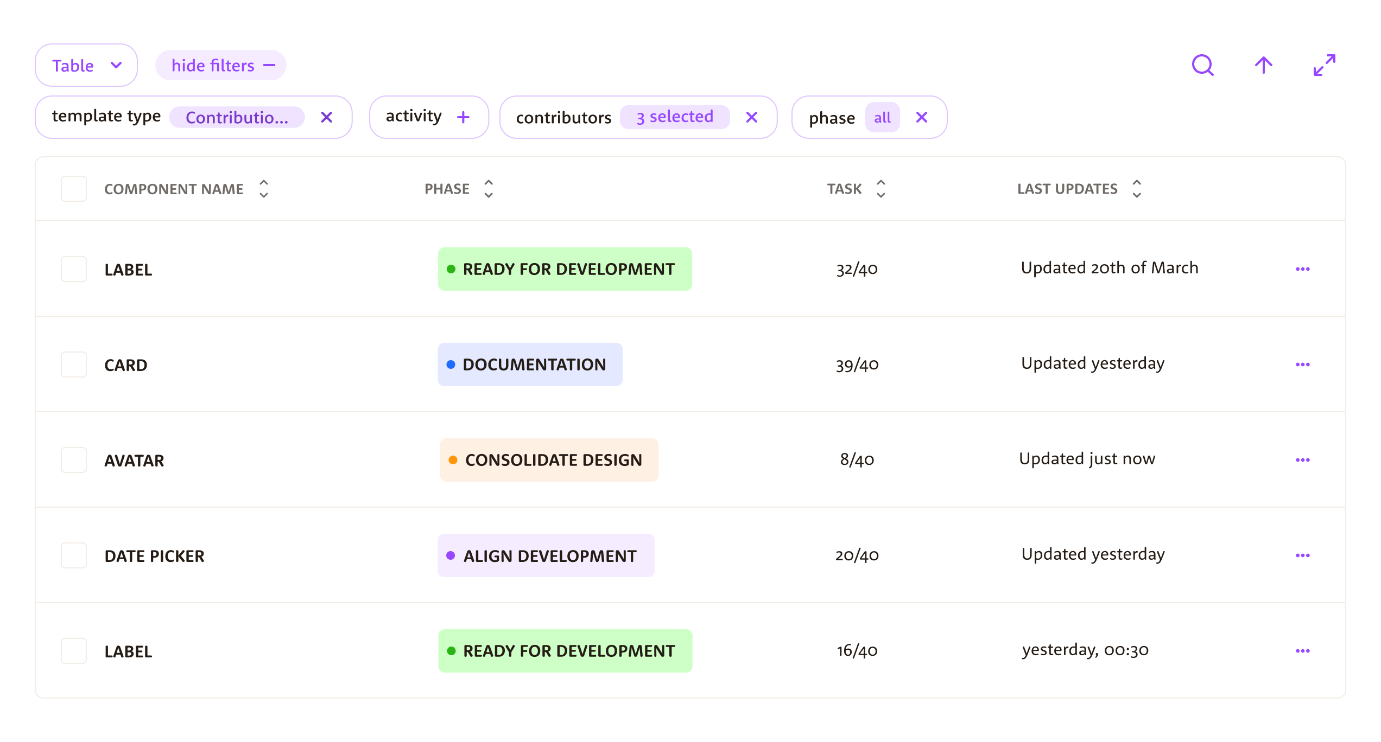Expand table to fullscreen view
The height and width of the screenshot is (742, 1381).
point(1324,66)
